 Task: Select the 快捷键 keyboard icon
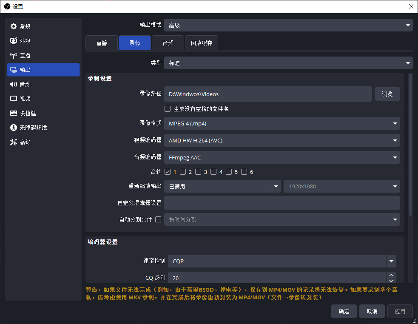click(x=14, y=113)
